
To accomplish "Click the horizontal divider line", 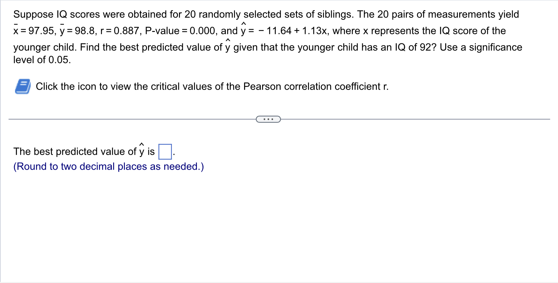I will pyautogui.click(x=130, y=119).
